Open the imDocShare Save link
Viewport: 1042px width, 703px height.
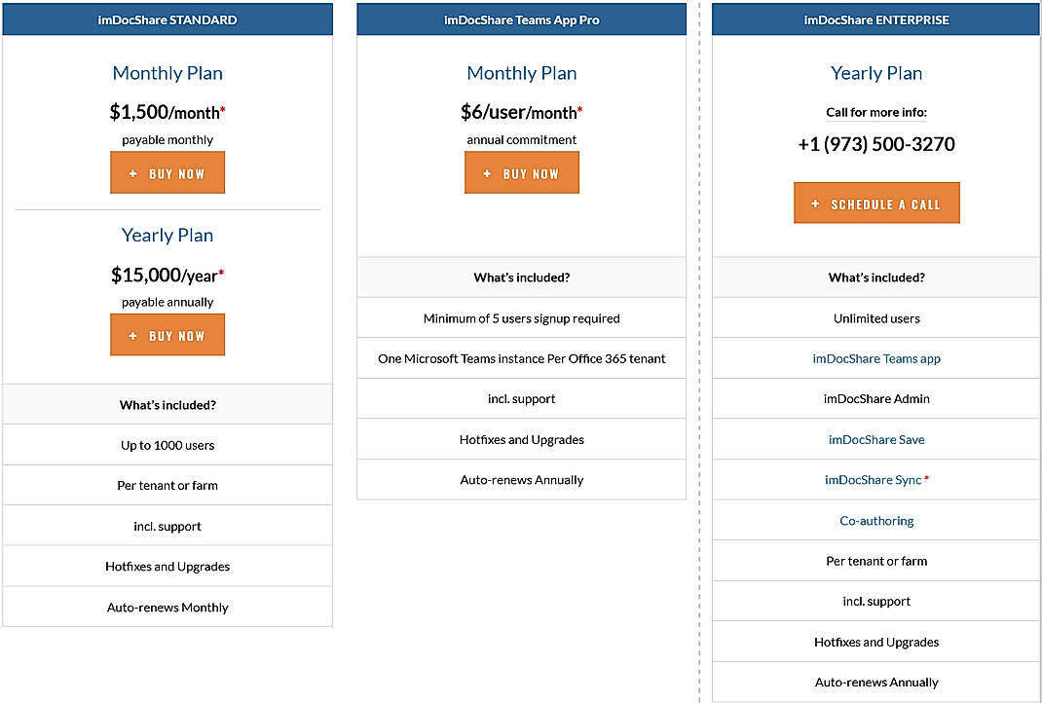(876, 439)
